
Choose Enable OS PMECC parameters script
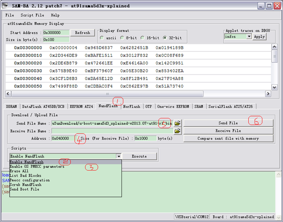point(65,166)
